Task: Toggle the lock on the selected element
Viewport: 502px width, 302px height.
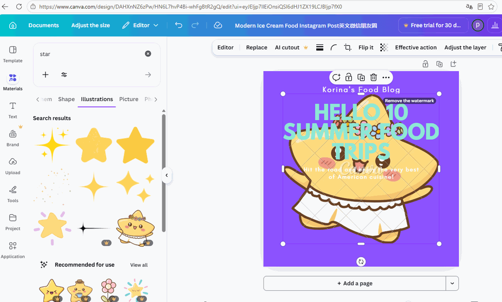Action: tap(348, 77)
